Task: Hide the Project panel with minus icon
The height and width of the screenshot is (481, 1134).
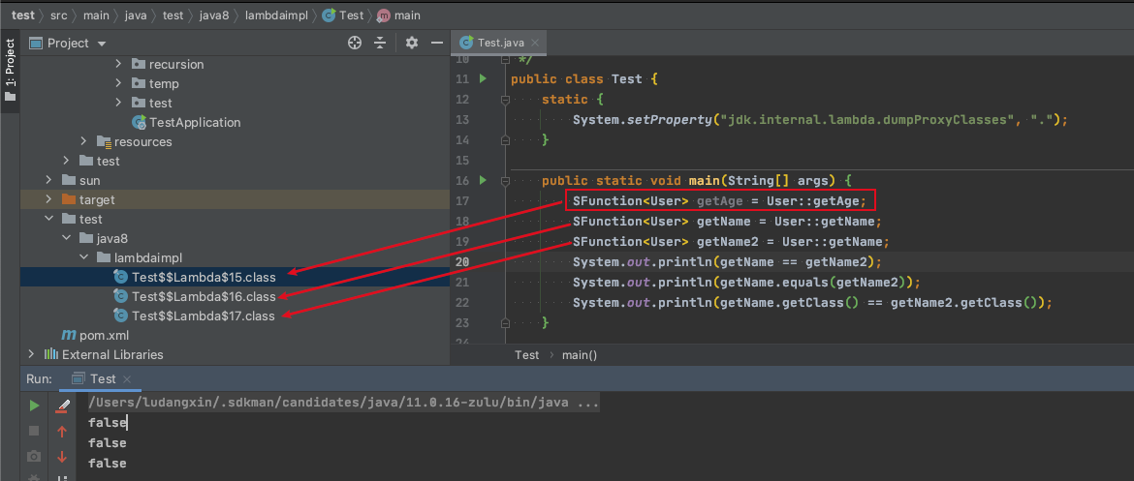Action: click(437, 43)
